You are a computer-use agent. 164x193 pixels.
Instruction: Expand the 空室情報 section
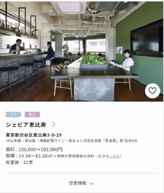[81, 183]
